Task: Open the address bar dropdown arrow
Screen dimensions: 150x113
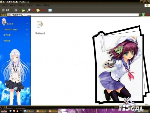Action: pos(140,15)
